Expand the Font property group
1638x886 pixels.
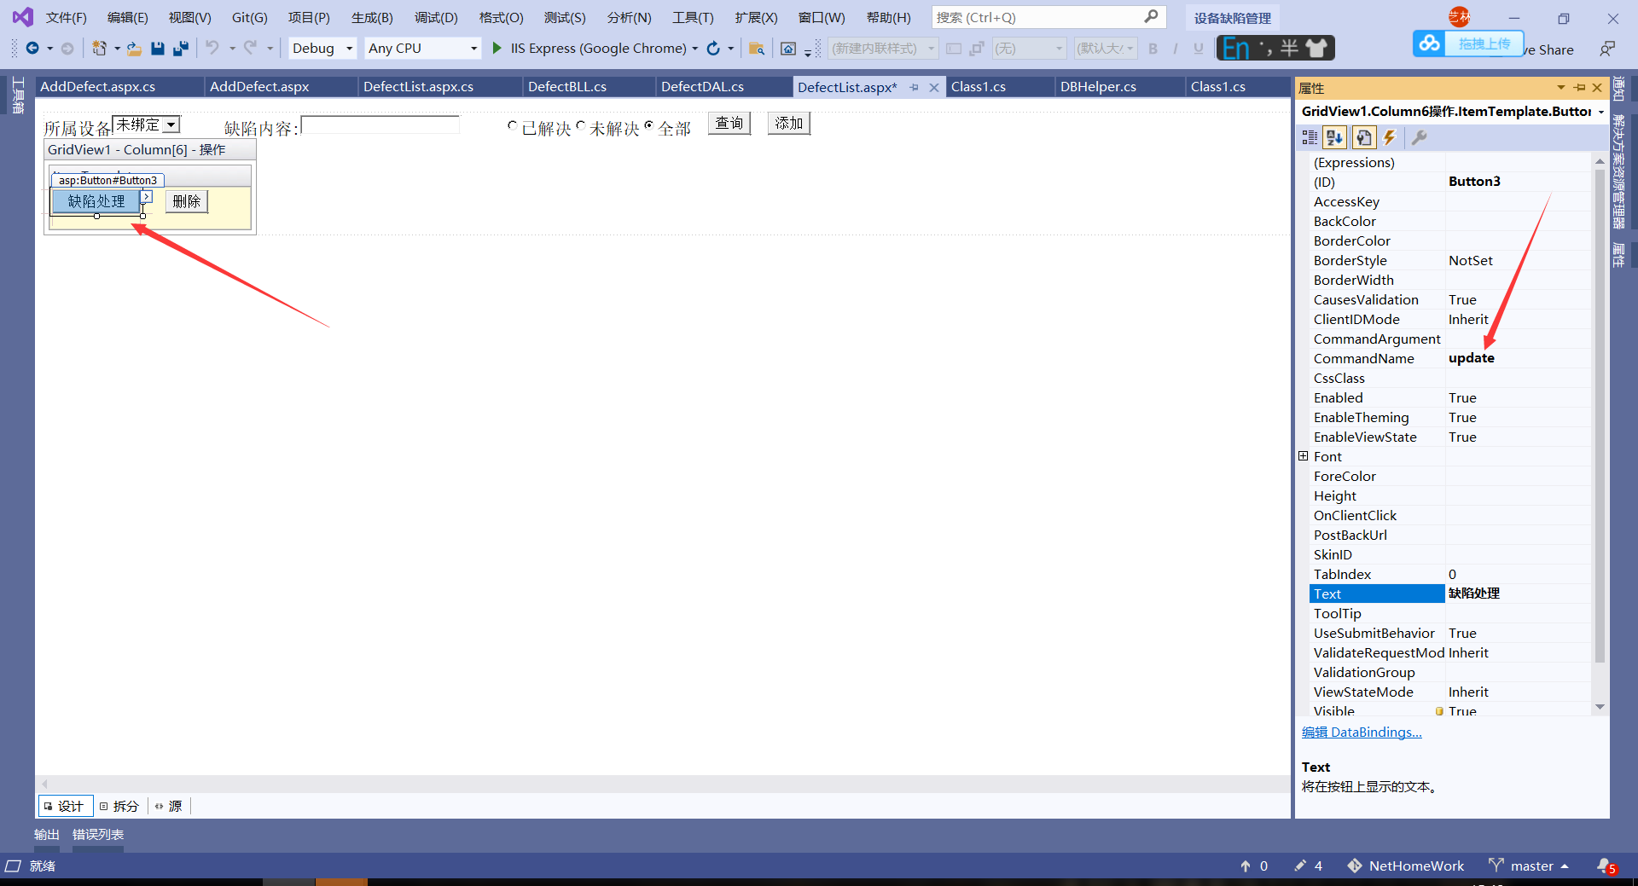1303,456
